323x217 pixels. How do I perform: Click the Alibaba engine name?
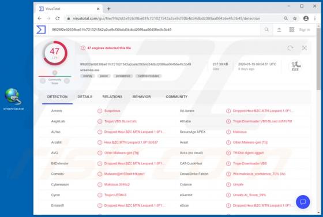185,121
